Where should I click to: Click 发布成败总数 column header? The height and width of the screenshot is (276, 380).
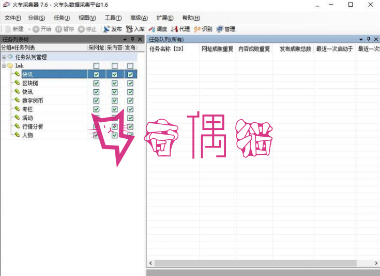click(x=293, y=49)
